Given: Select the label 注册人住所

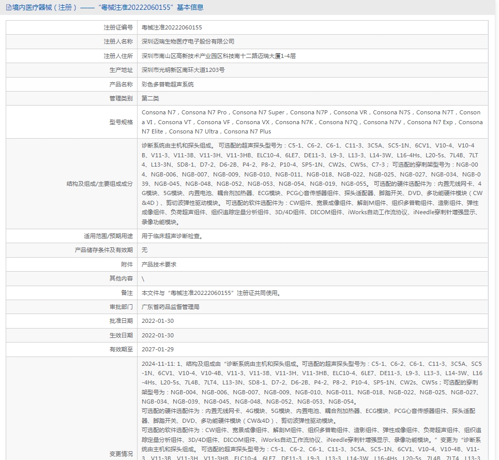Looking at the screenshot, I should (118, 56).
